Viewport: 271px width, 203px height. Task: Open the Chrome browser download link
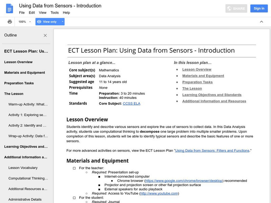point(184,181)
